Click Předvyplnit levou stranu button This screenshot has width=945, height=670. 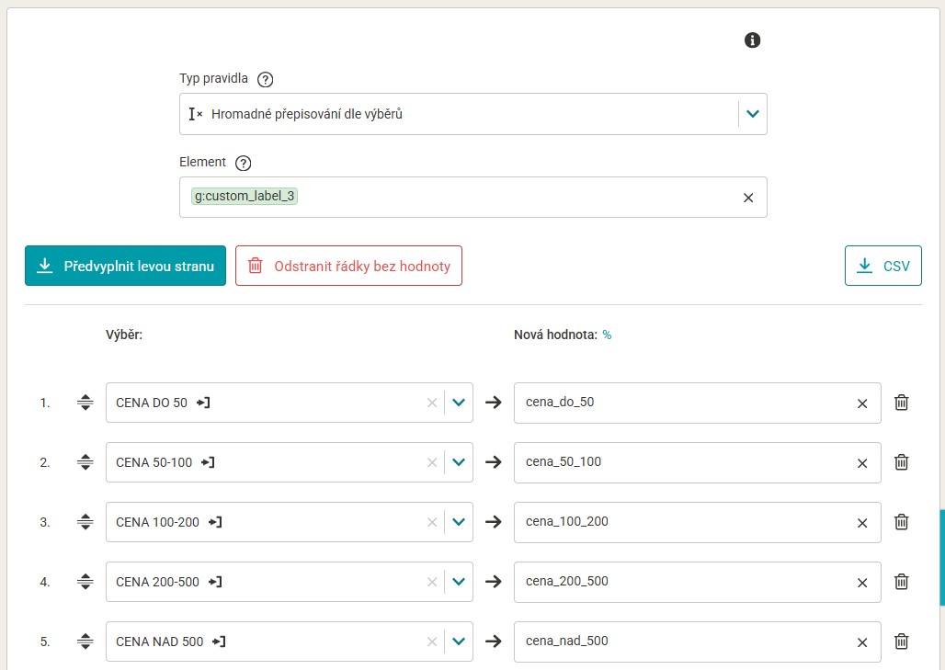coord(125,267)
